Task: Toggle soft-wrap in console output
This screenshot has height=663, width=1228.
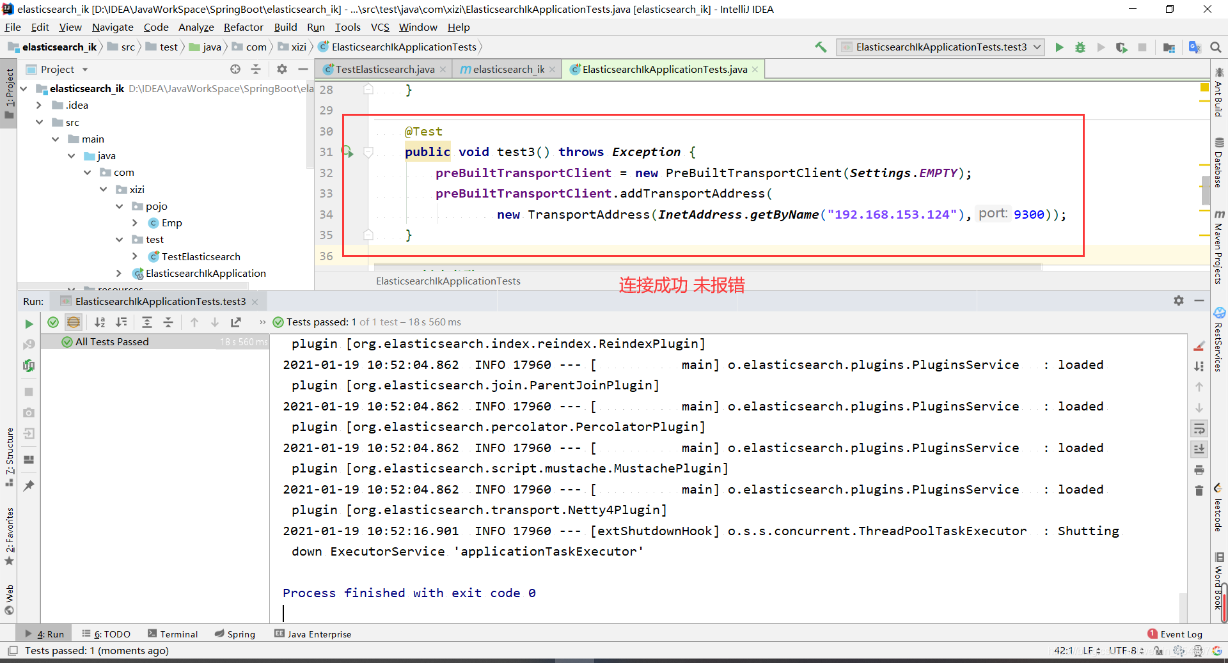Action: pyautogui.click(x=1199, y=428)
